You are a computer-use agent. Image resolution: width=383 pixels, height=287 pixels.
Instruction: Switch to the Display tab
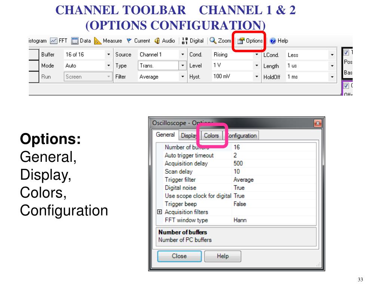tap(189, 136)
